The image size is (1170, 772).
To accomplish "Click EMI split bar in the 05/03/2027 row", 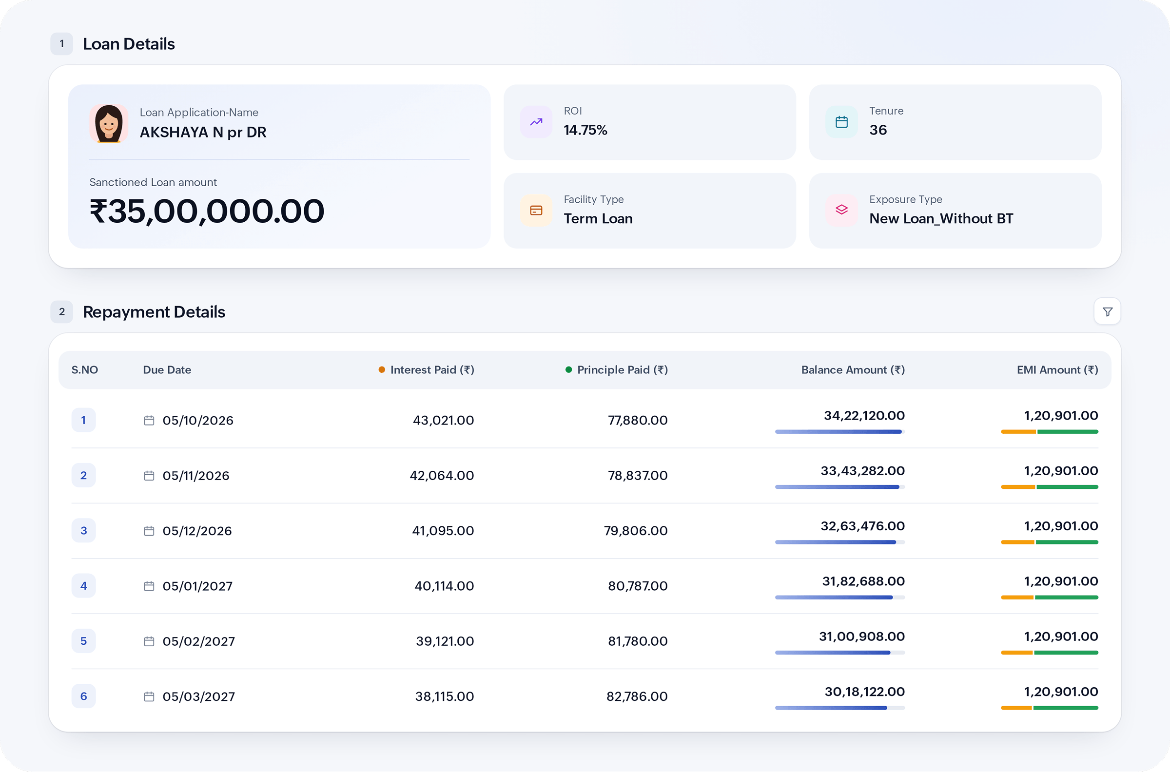I will [1050, 708].
